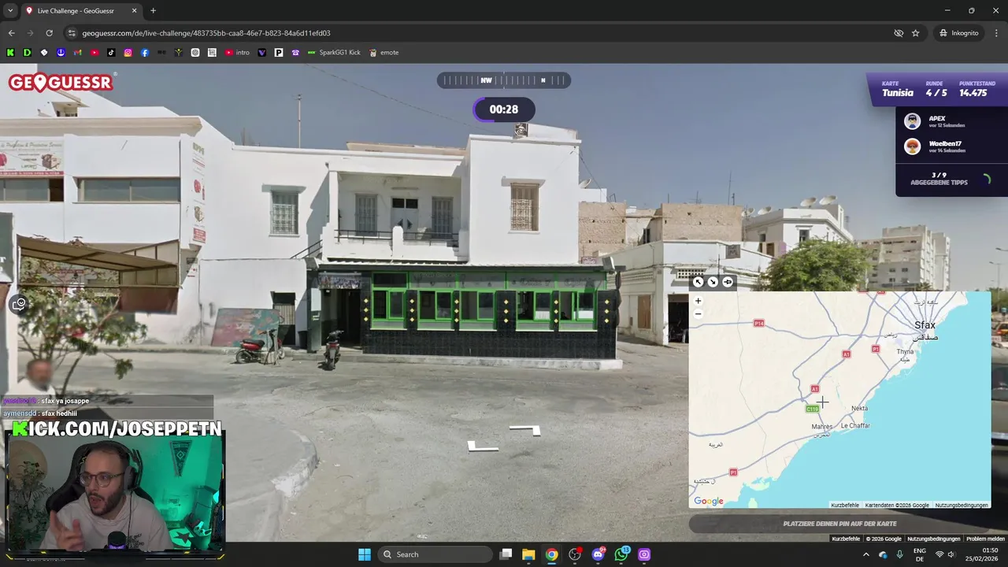Open the white P bookmark
The image size is (1008, 567).
[x=279, y=53]
